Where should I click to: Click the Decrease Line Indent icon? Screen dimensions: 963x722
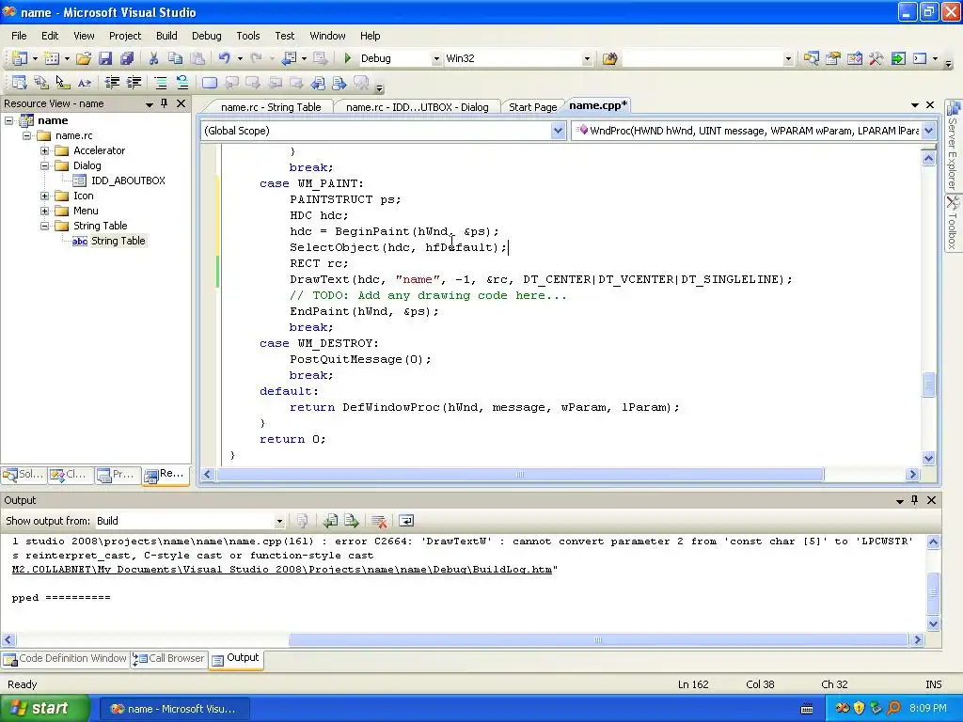click(112, 83)
